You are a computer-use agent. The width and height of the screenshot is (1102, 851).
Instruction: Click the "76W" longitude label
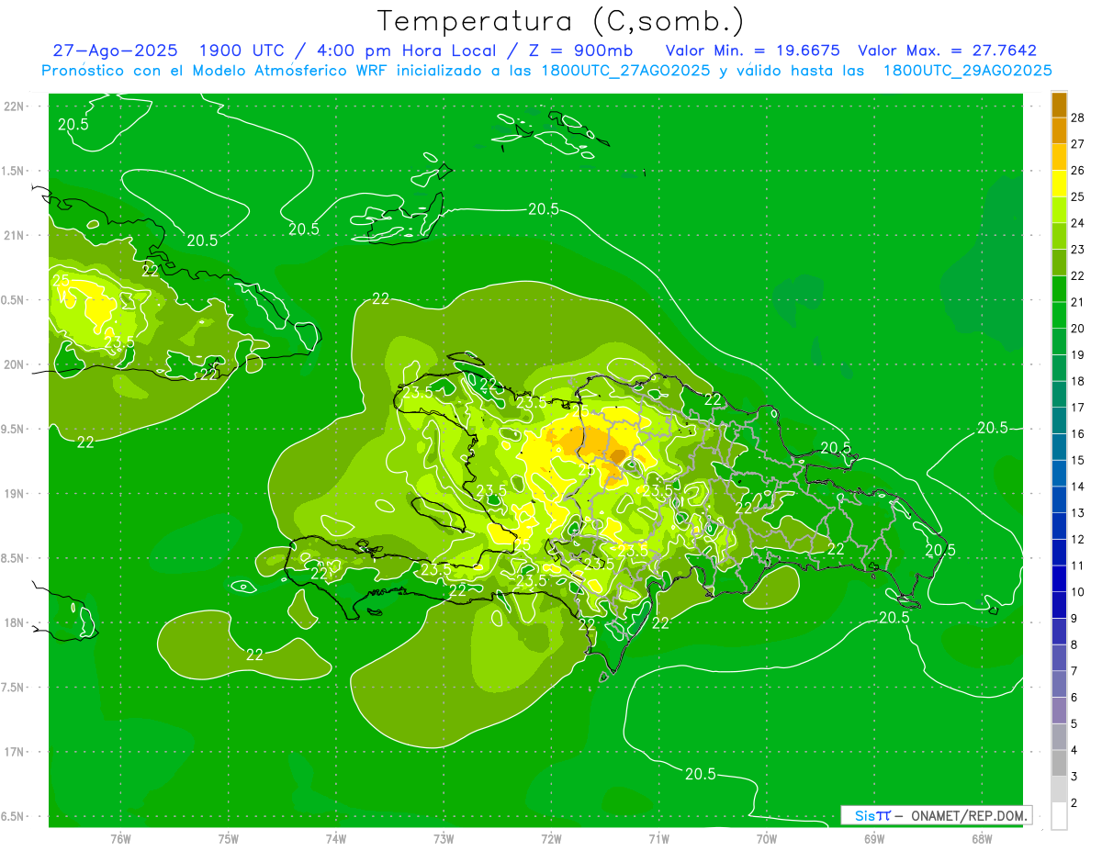[x=120, y=838]
